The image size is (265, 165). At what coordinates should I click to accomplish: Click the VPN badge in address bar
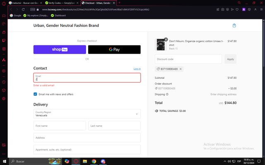(x=33, y=9)
